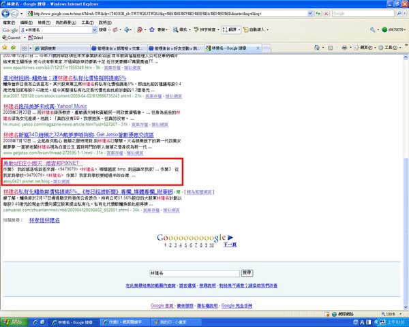Open the Tools 工具 command bar dropdown
Viewport: 409px width, 327px height.
click(390, 48)
